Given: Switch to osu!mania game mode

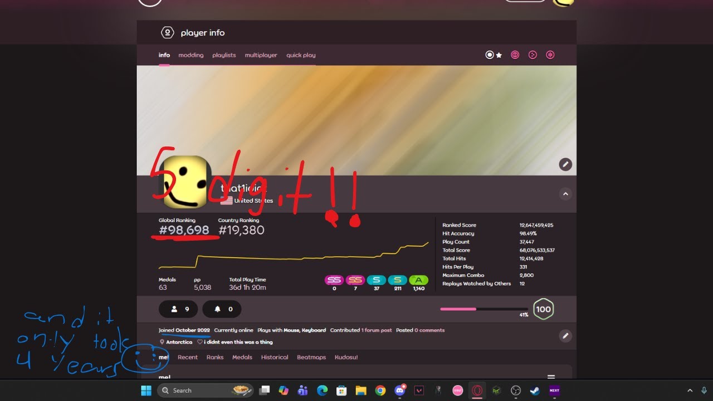Looking at the screenshot, I should click(550, 55).
